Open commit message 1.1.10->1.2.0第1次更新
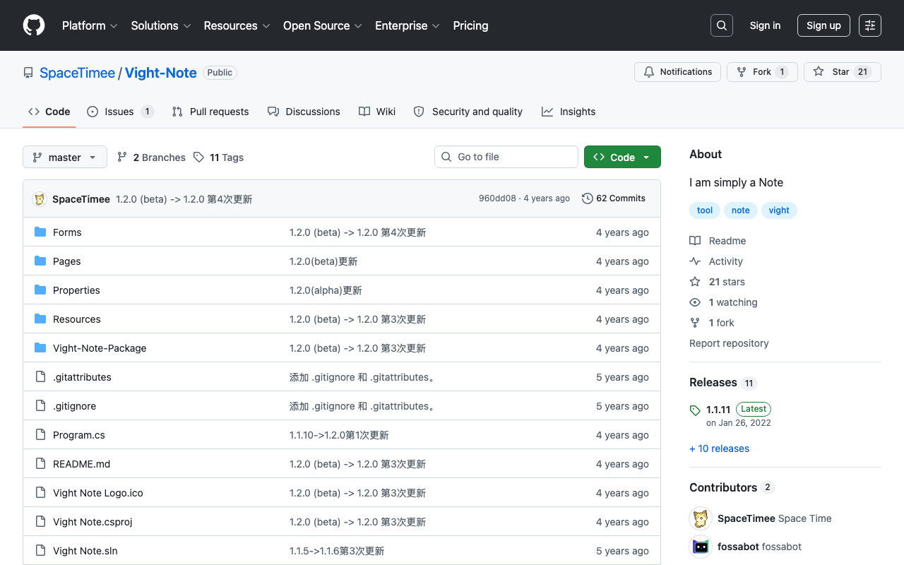904x565 pixels. pos(339,435)
